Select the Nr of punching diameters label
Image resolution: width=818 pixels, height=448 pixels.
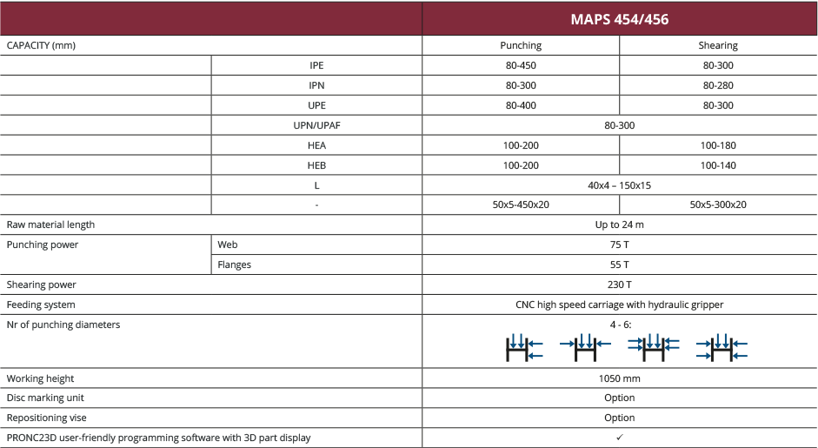coord(63,324)
